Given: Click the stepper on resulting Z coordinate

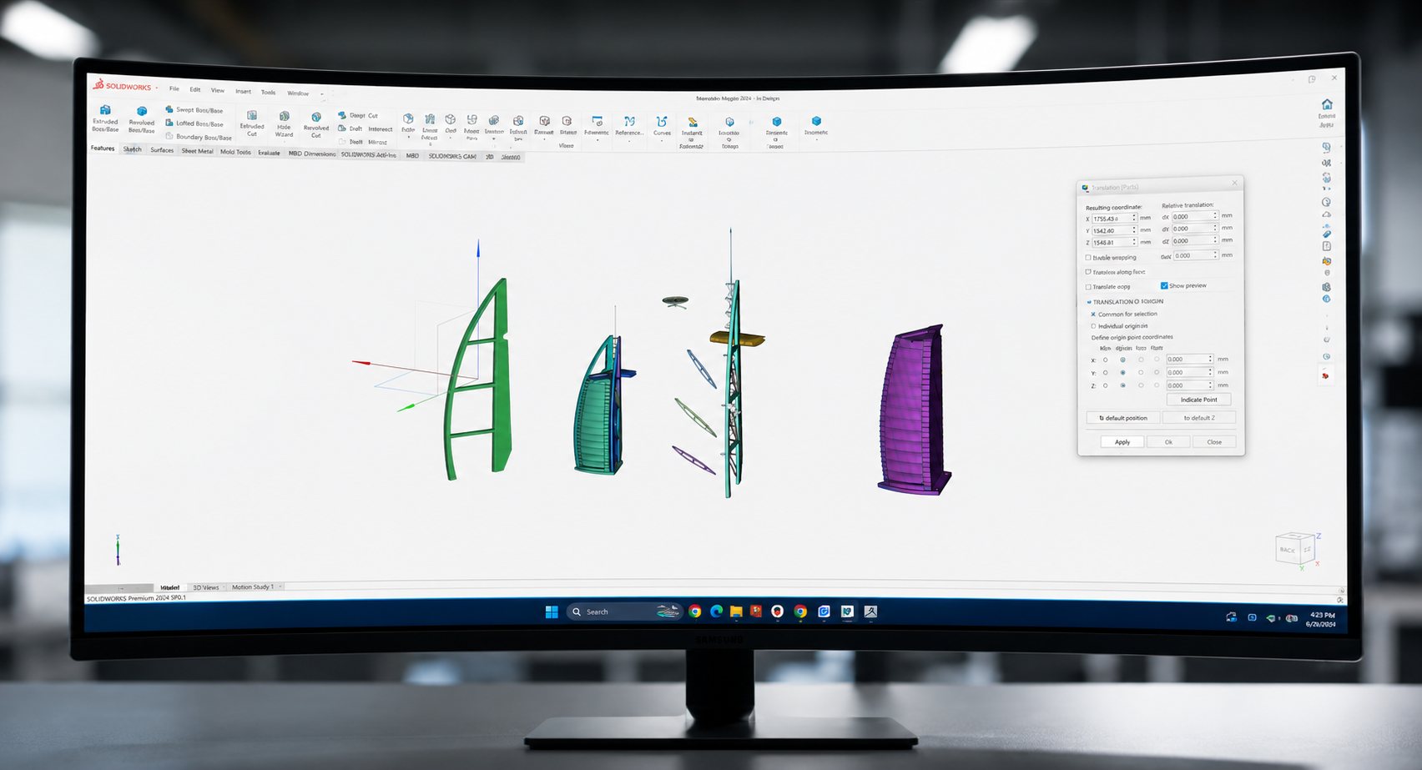Looking at the screenshot, I should pos(1133,242).
